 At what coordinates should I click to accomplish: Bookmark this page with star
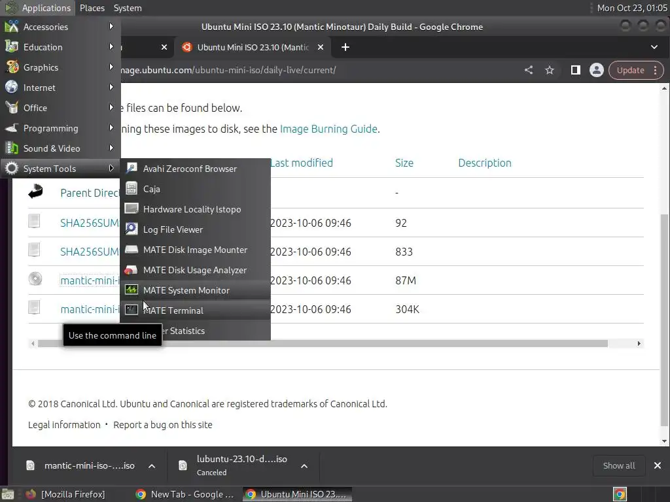coord(550,70)
